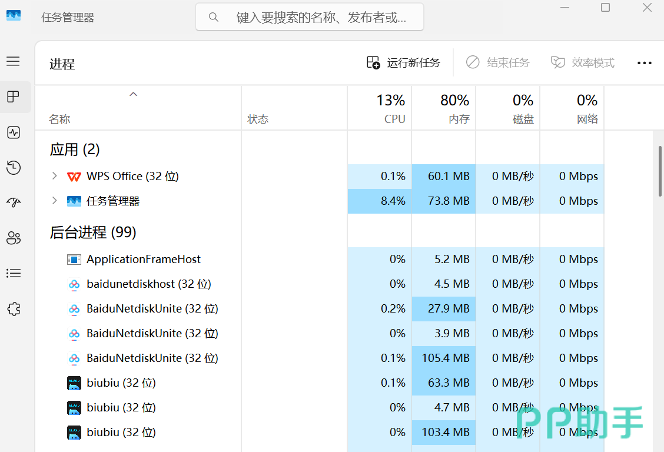This screenshot has height=452, width=664.
Task: Click the 0.2% CPU cell of BaiduNetdiskUnite
Action: tap(380, 309)
